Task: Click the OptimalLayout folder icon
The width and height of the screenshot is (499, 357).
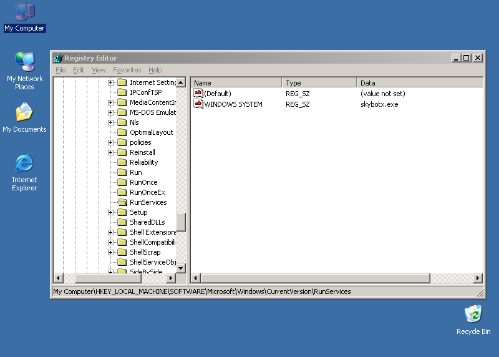Action: (x=122, y=132)
